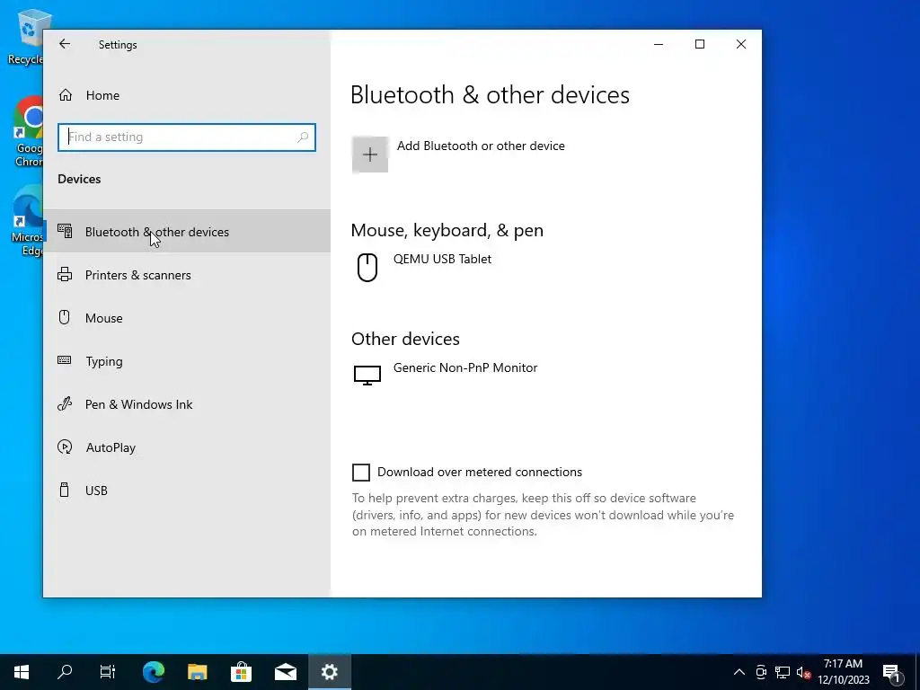The width and height of the screenshot is (920, 690).
Task: Open Printers & scanners settings
Action: click(x=187, y=275)
